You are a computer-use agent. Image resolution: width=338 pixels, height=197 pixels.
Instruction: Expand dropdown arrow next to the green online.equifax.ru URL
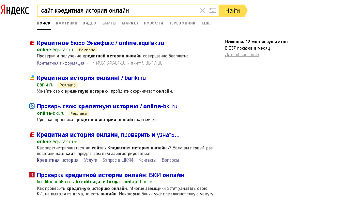point(76,142)
